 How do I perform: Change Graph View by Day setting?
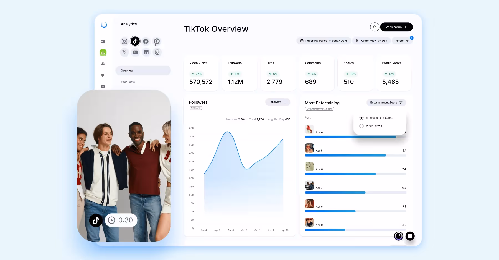371,41
